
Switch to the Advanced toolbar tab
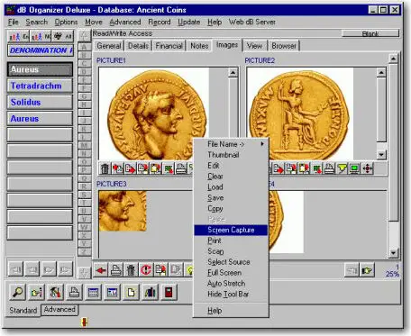pos(59,310)
